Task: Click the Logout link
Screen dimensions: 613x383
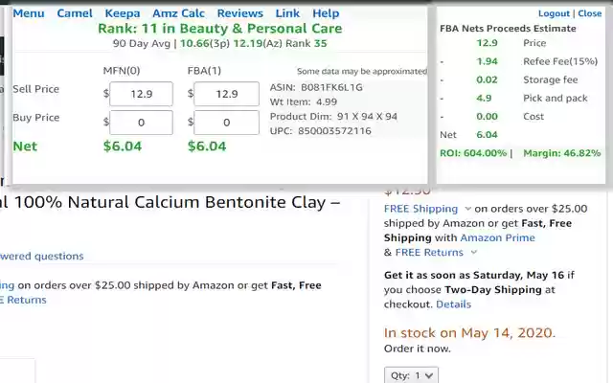Action: pyautogui.click(x=554, y=14)
